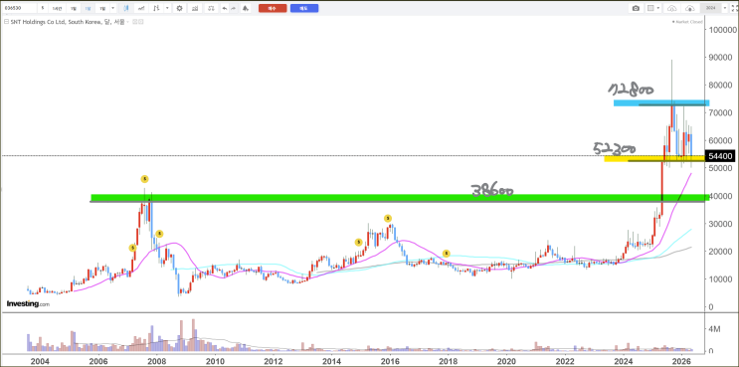Save chart layout via cloud upload icon
This screenshot has width=739, height=367.
tap(690, 8)
